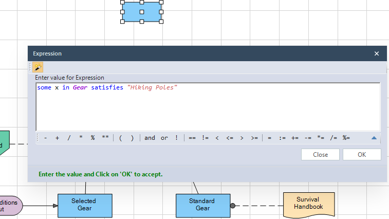This screenshot has height=219, width=389.
Task: Insert the minus operator
Action: point(45,138)
